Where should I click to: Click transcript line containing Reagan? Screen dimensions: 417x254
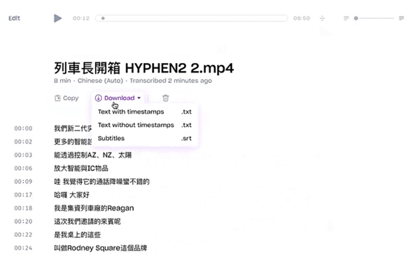[94, 208]
